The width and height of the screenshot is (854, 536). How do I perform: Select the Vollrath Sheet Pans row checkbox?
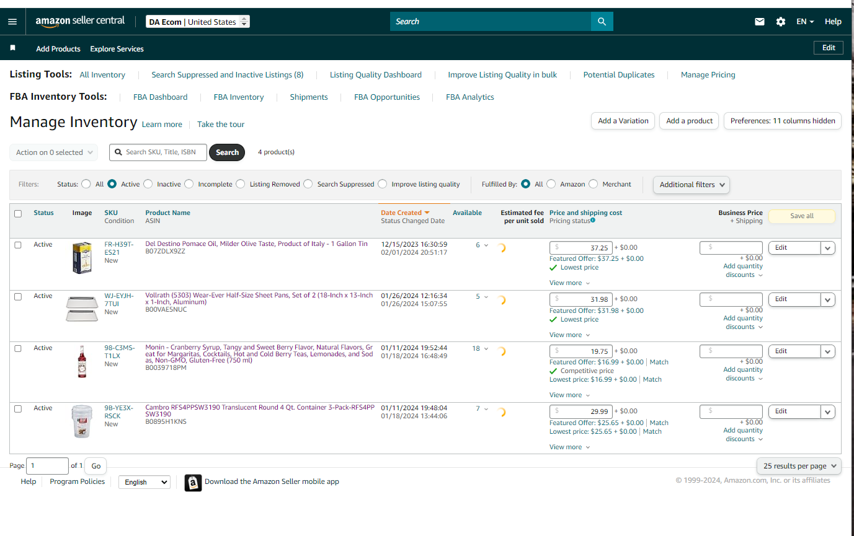(x=18, y=297)
